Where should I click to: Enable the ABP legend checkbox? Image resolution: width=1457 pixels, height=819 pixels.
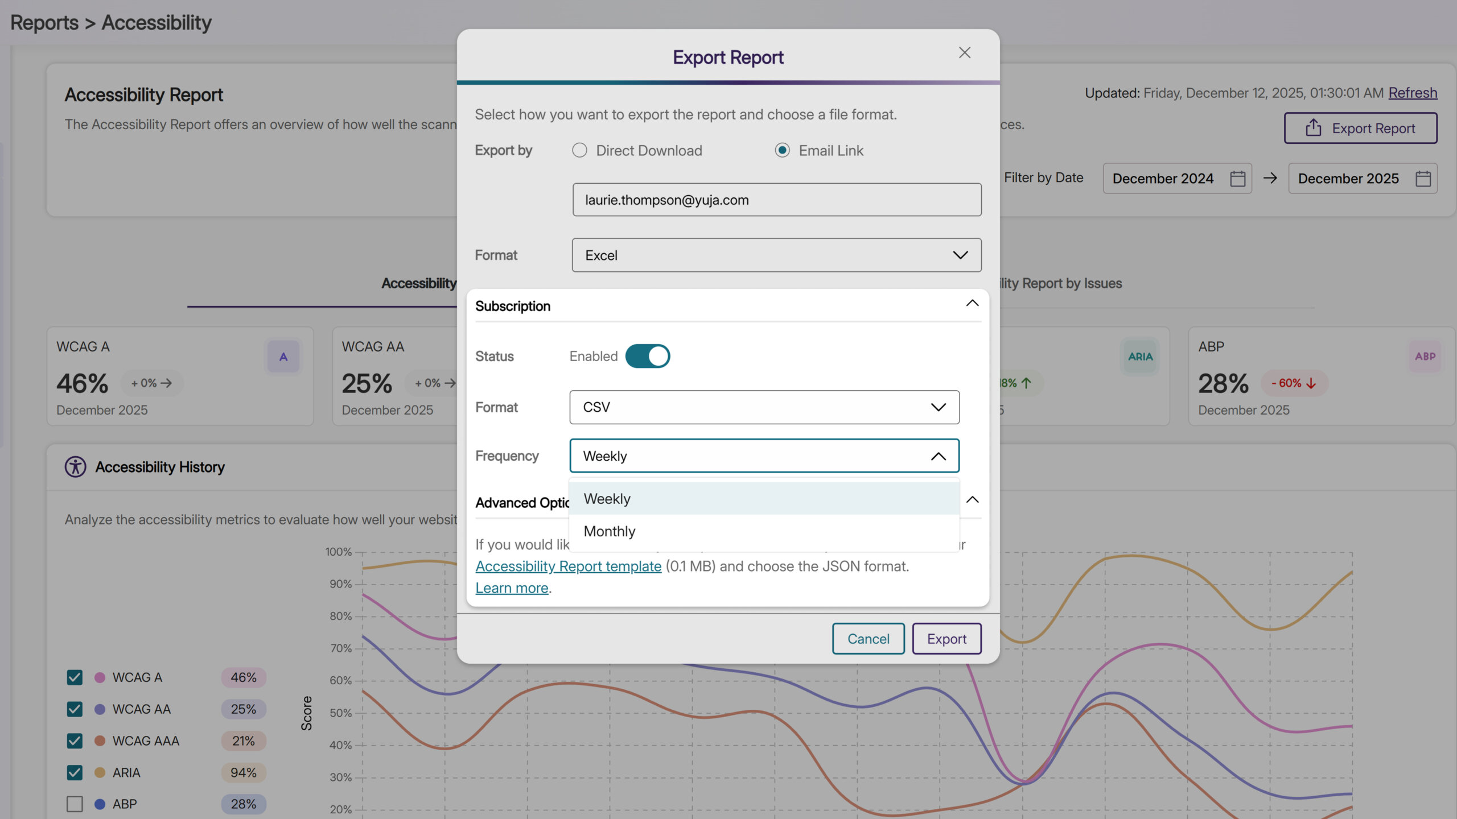(75, 804)
